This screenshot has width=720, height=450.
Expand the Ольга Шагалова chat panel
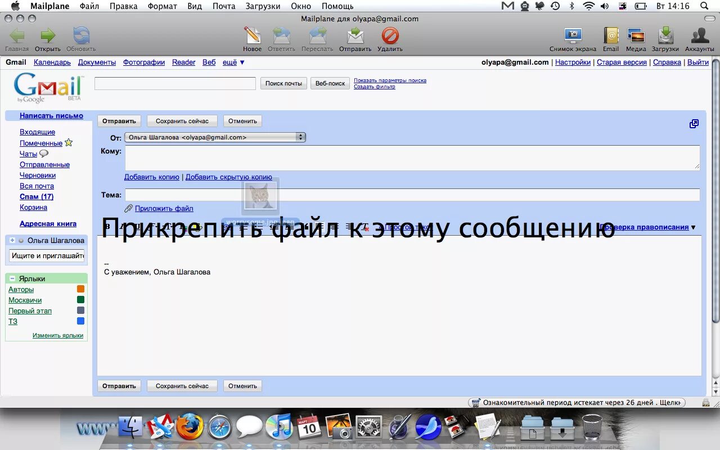point(12,240)
